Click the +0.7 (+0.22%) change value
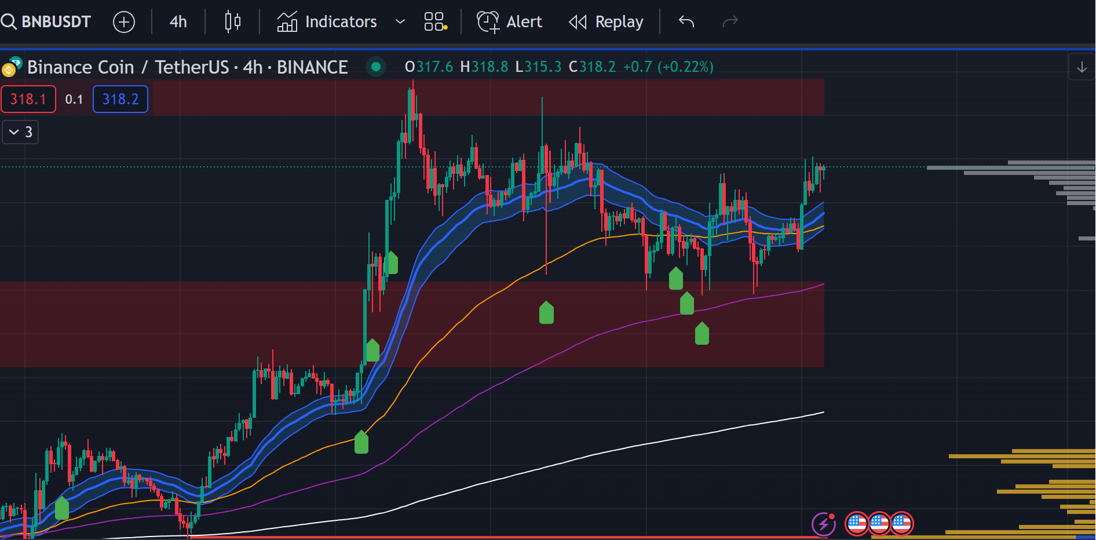Viewport: 1096px width, 540px height. point(668,67)
